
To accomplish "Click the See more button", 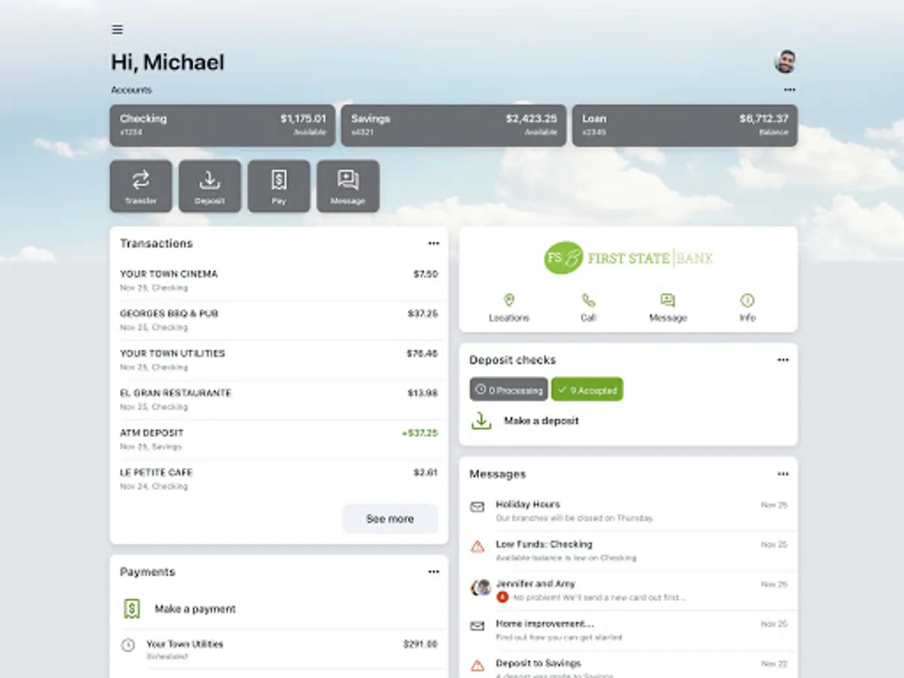I will click(390, 519).
